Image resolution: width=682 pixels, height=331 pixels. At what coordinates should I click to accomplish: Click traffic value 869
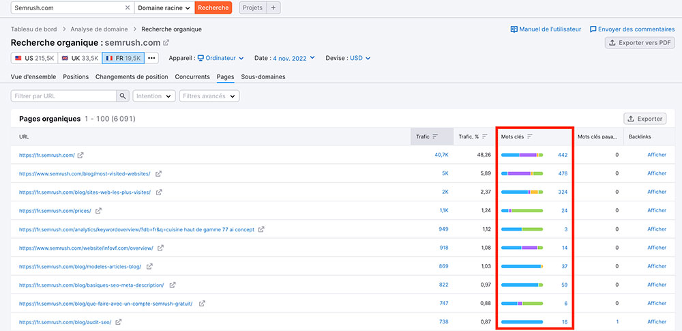click(444, 267)
